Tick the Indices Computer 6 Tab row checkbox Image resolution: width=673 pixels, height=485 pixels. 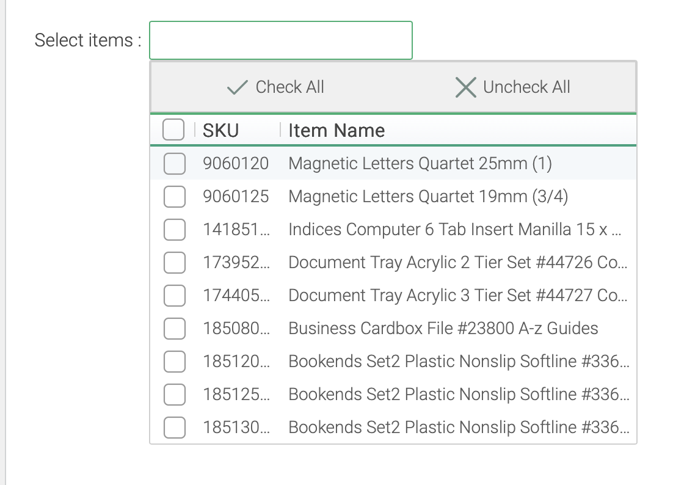(x=175, y=230)
